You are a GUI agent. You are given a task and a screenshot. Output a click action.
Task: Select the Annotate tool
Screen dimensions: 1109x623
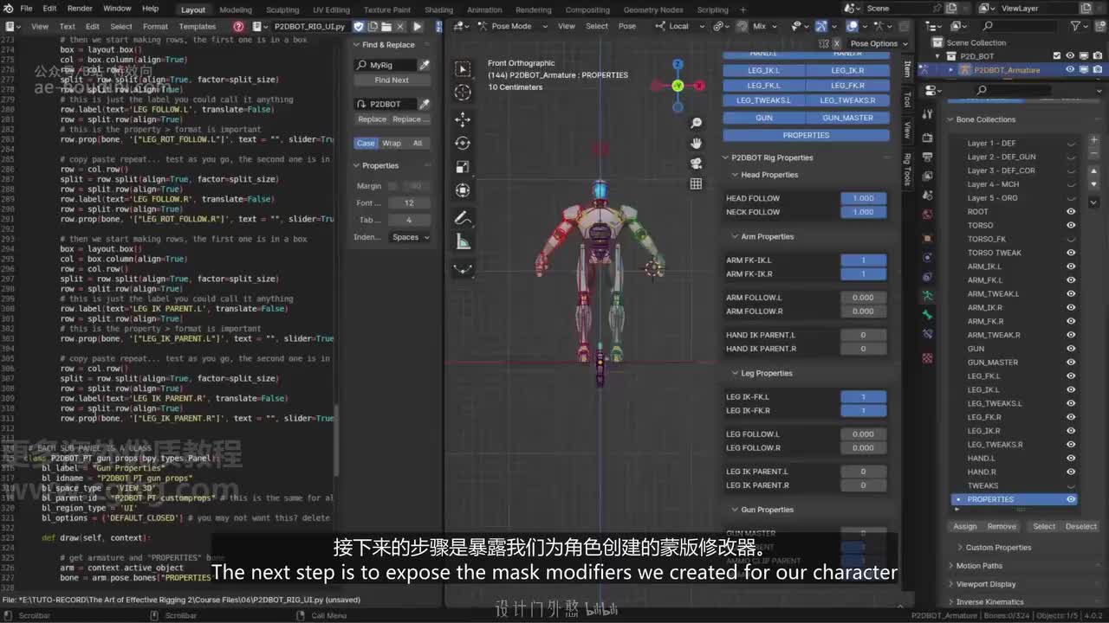coord(463,218)
